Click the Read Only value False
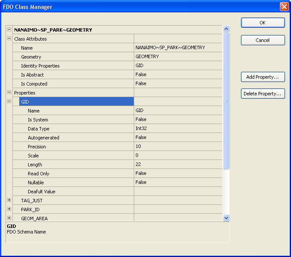 tap(141, 173)
